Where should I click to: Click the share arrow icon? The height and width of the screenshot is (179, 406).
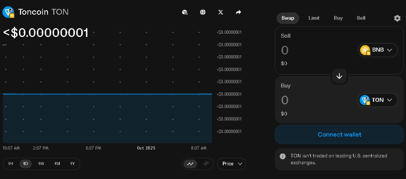coord(238,12)
